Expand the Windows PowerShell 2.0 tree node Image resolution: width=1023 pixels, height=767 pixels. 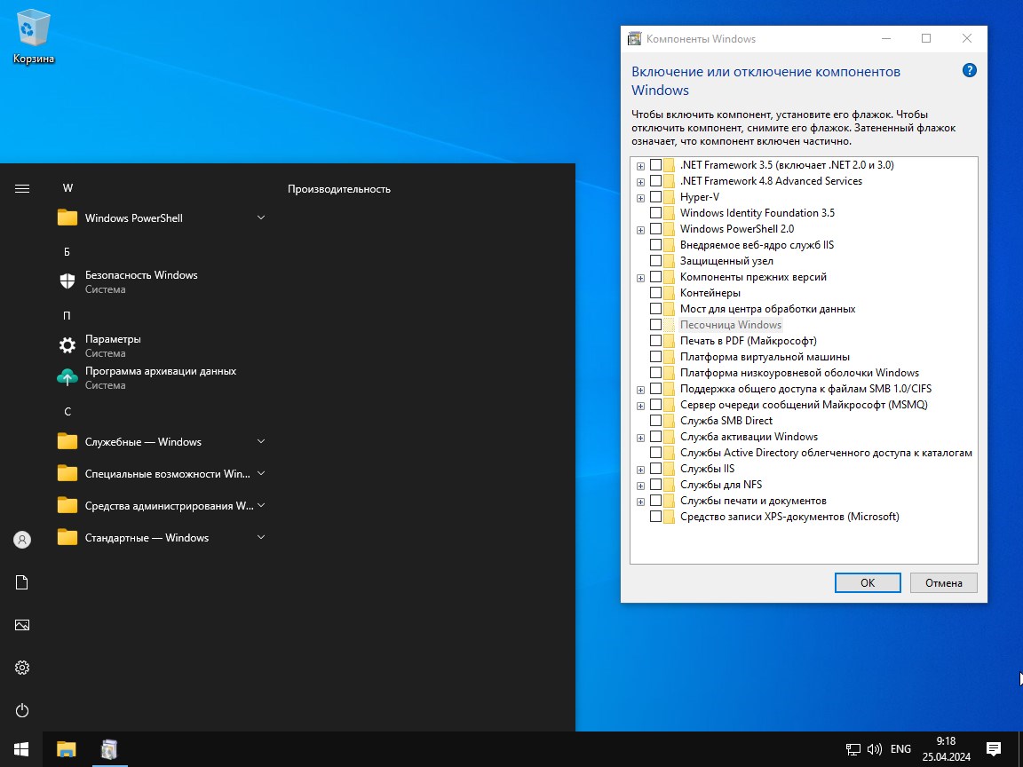coord(640,230)
